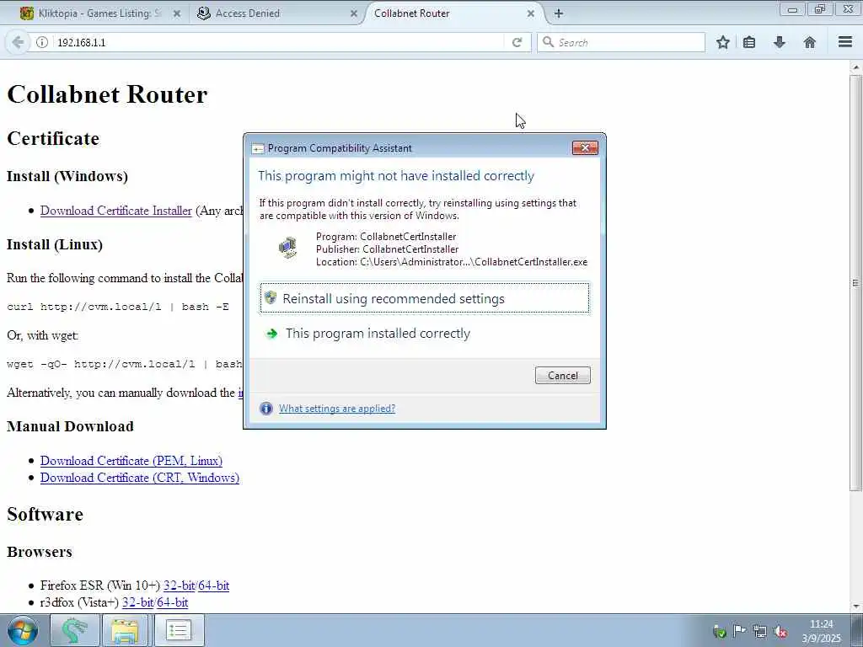Click the page vertical scrollbar thumb
863x647 pixels.
(855, 283)
